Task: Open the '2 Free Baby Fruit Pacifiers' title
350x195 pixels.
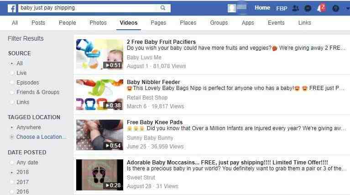Action: click(161, 42)
